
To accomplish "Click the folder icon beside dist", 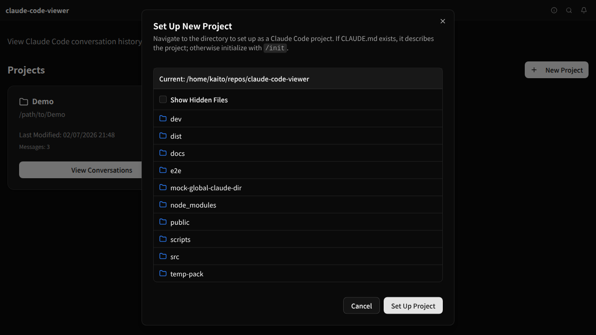I will pos(163,136).
